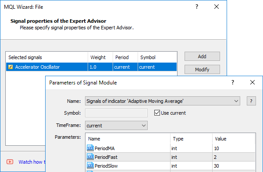263x172 pixels.
Task: Click the Weight column header
Action: tap(100, 57)
